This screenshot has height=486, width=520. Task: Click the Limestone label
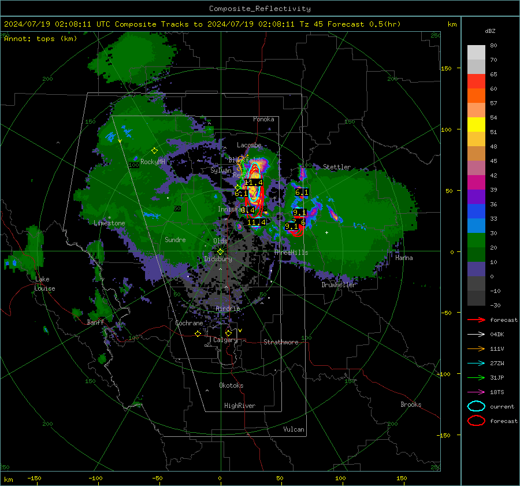(x=109, y=223)
